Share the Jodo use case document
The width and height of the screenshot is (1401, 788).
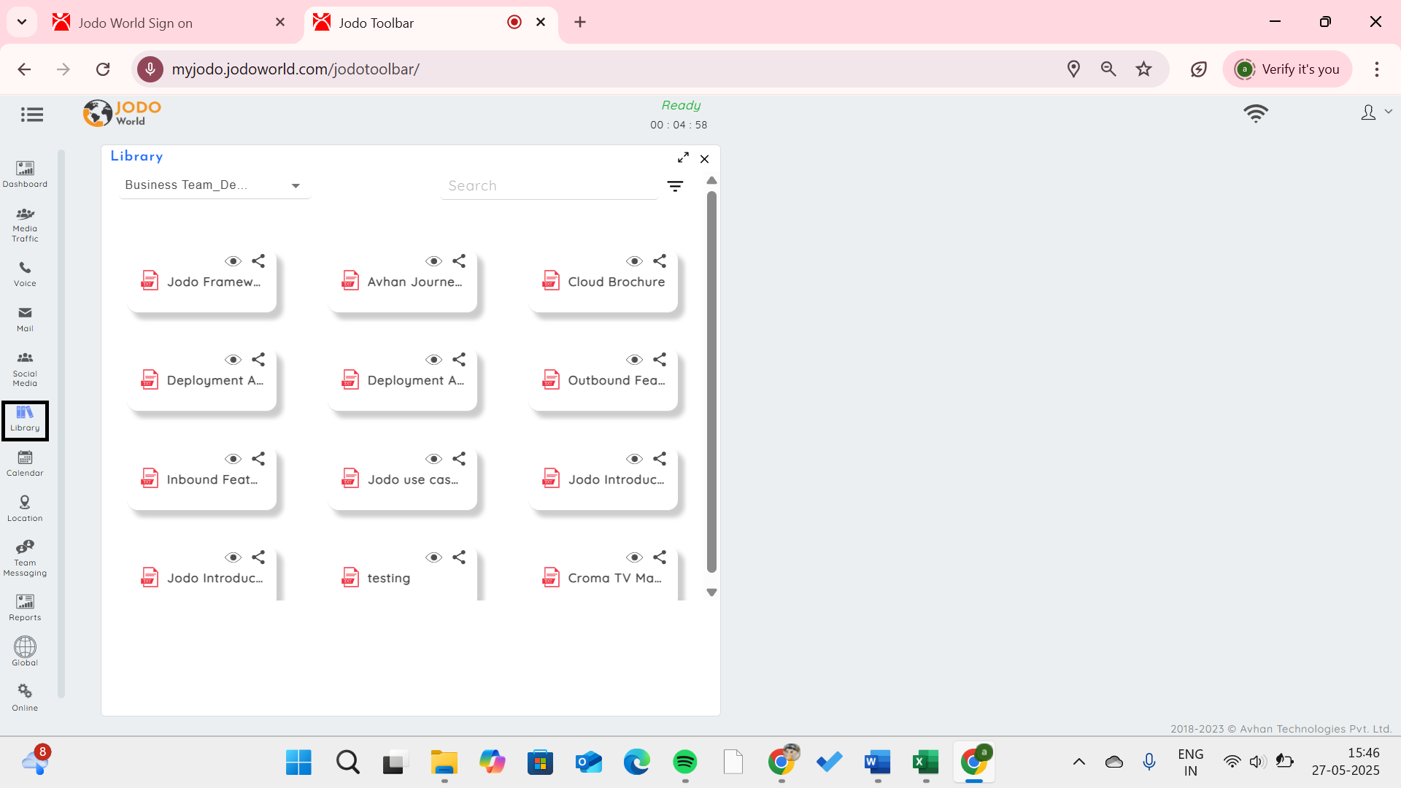[x=459, y=458]
